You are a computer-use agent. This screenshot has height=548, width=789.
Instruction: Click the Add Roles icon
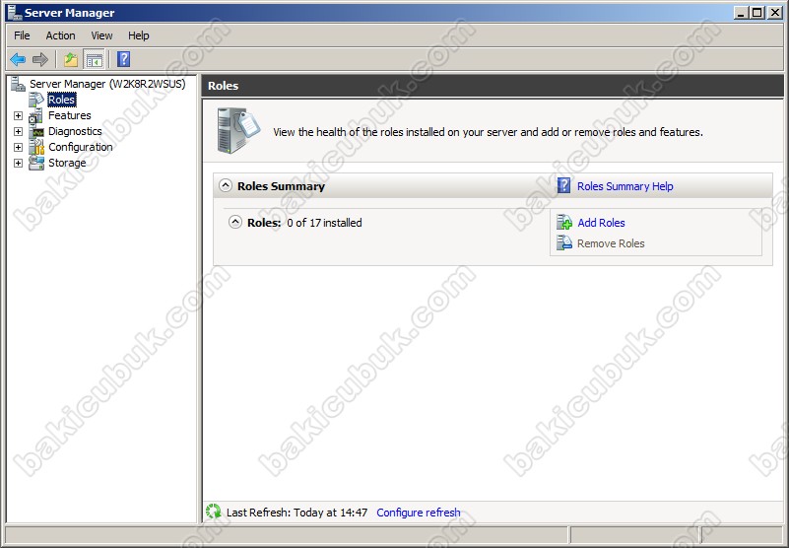564,222
